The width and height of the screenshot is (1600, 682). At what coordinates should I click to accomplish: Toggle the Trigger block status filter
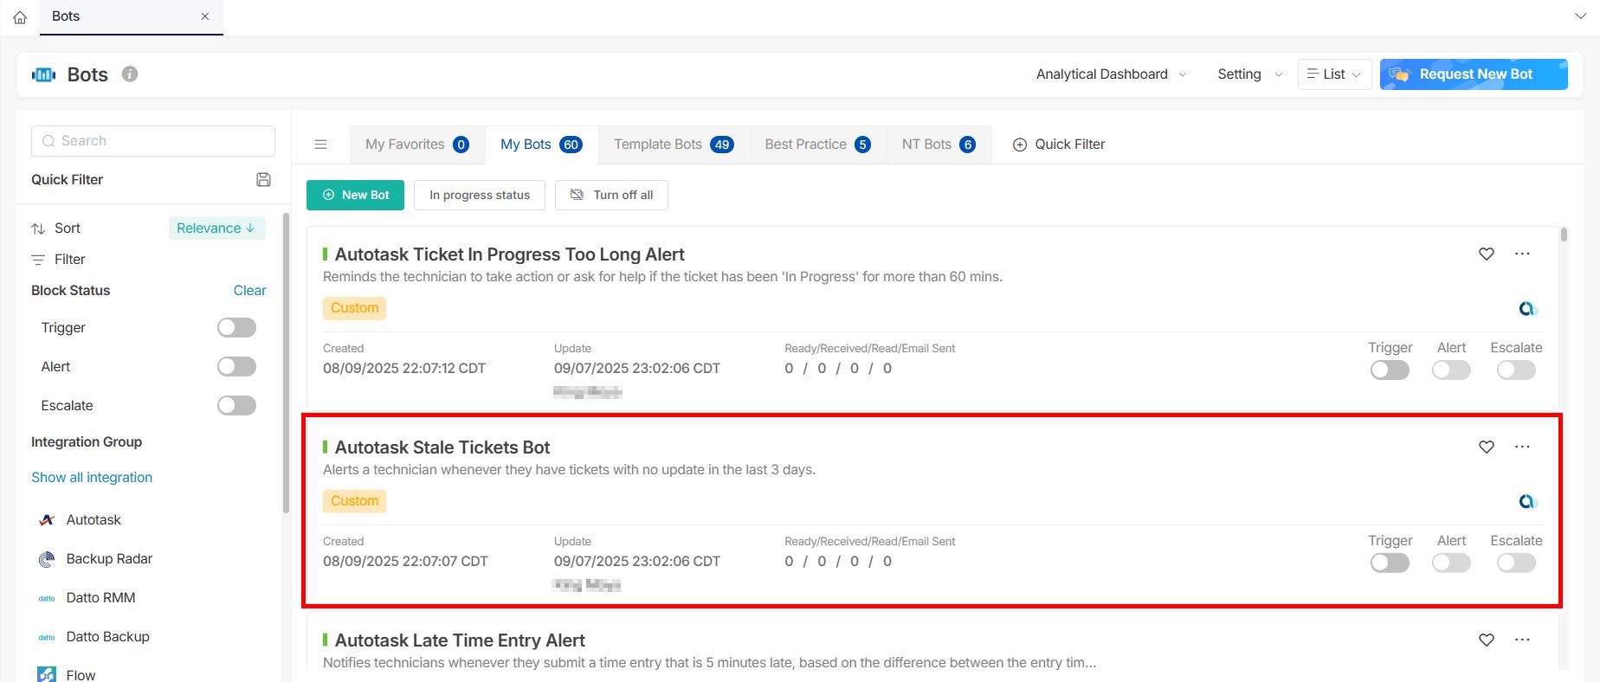pyautogui.click(x=236, y=328)
